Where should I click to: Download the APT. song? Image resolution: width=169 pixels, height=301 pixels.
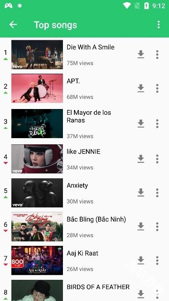click(x=141, y=88)
